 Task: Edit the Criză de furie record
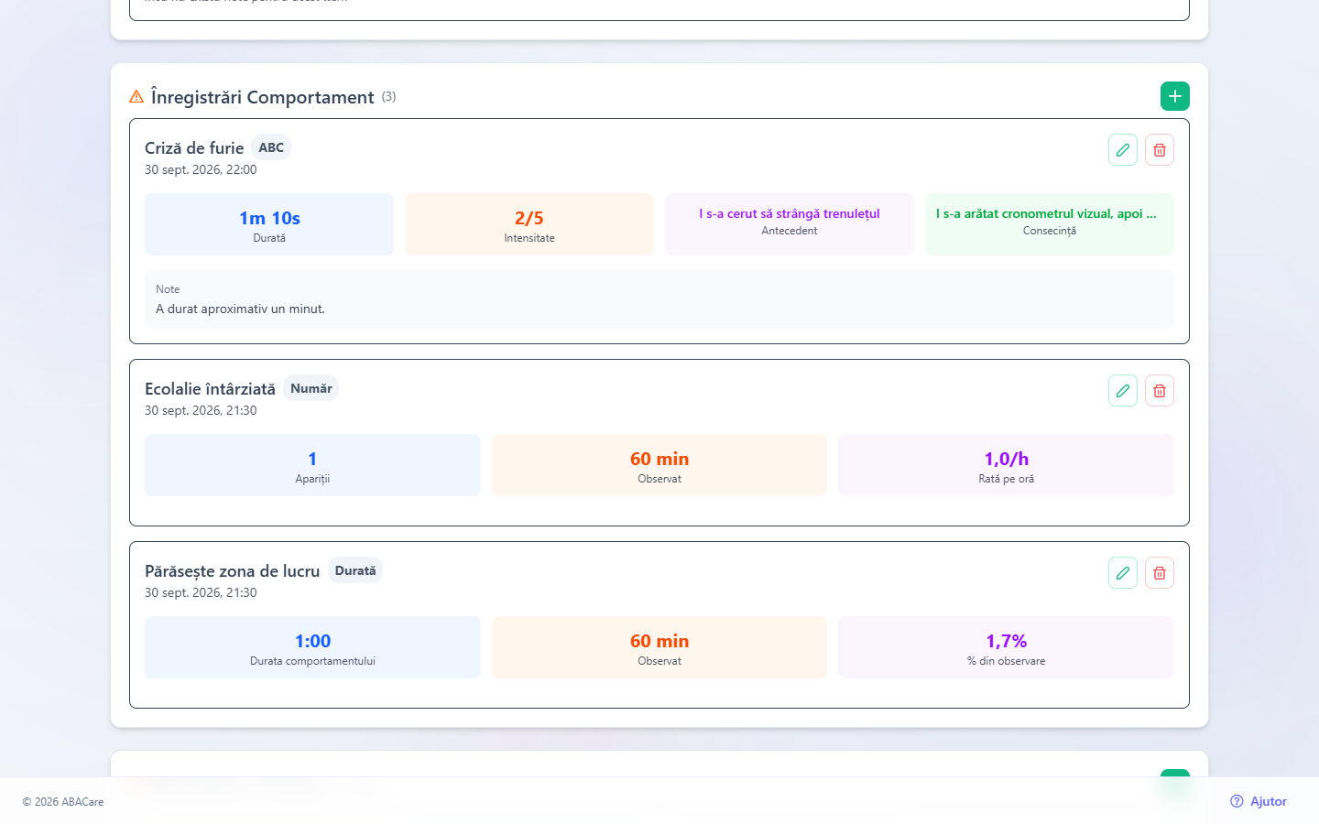pos(1123,150)
